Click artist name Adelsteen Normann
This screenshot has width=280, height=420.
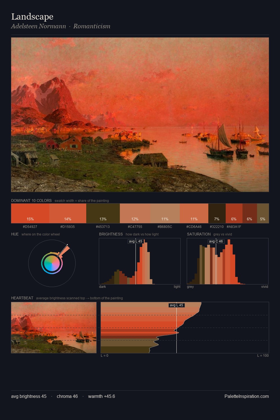tap(39, 26)
